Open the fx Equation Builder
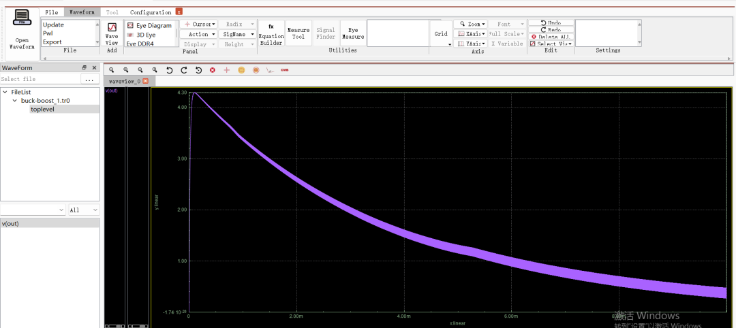The height and width of the screenshot is (328, 736). (271, 34)
